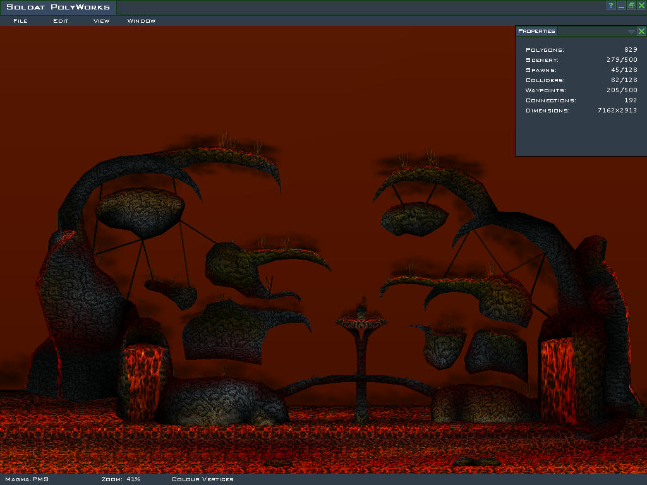Open the Window menu
The image size is (647, 485).
coord(142,21)
